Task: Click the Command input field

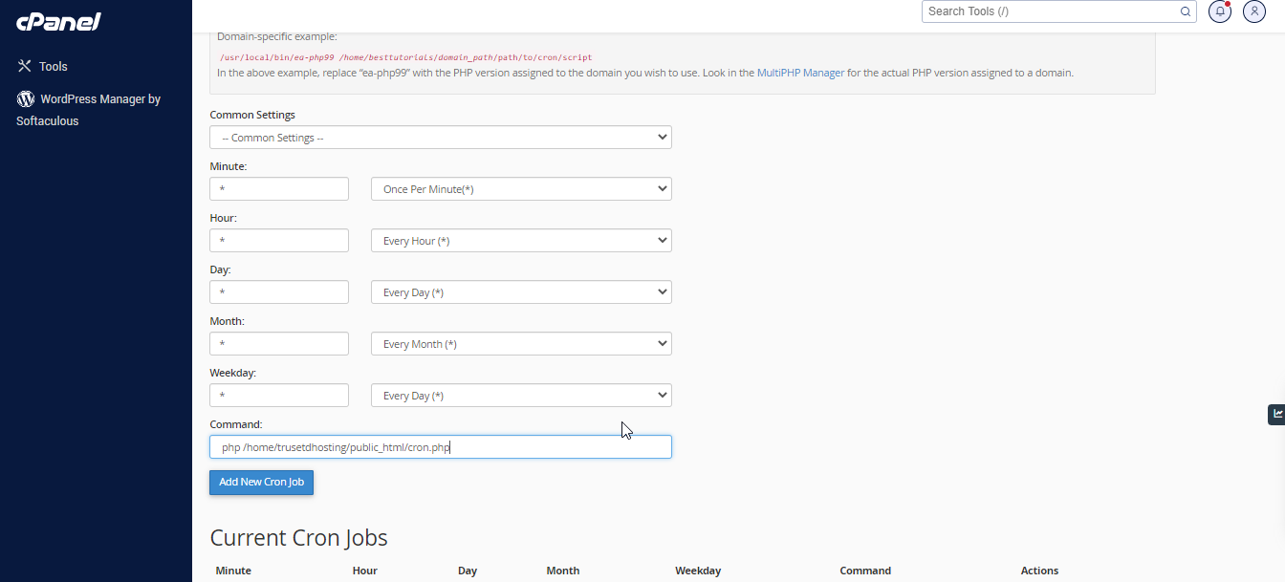Action: 441,447
